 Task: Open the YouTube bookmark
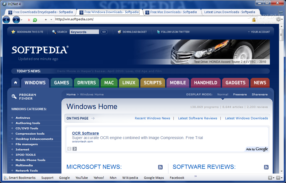[x=81, y=178]
